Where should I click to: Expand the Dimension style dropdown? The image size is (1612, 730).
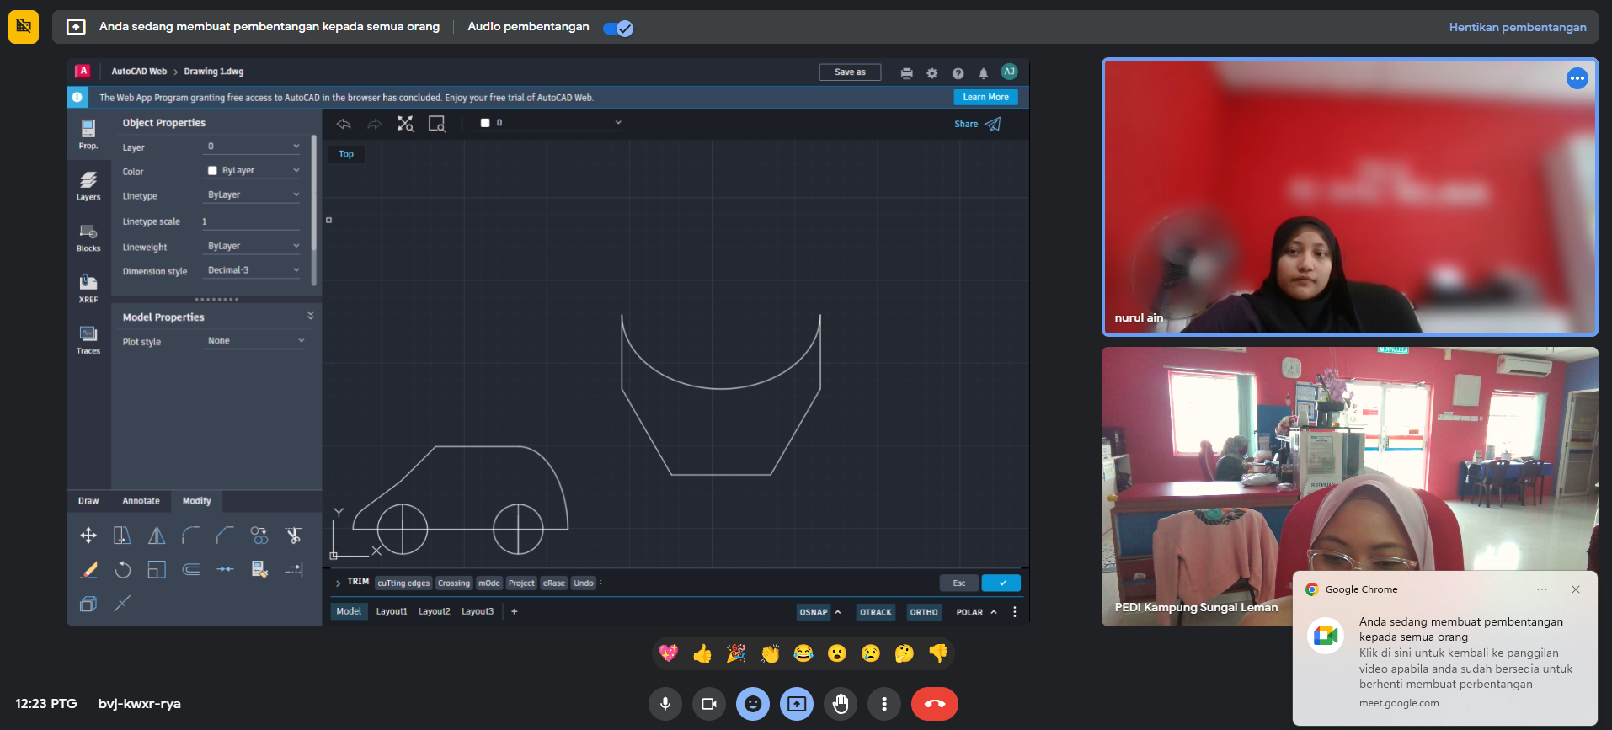pos(253,270)
